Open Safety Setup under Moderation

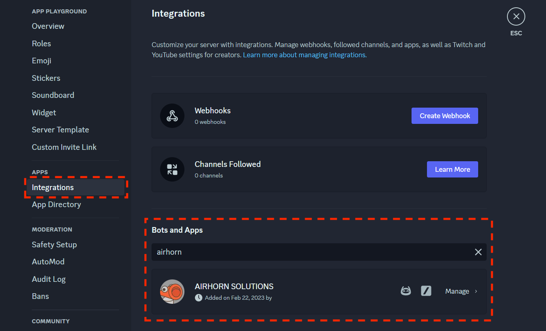point(54,244)
